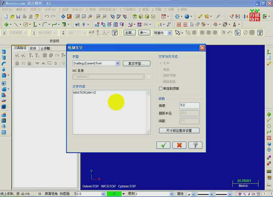
Task: Switch to the 刀具路径 manager tab
Action: tap(20, 48)
